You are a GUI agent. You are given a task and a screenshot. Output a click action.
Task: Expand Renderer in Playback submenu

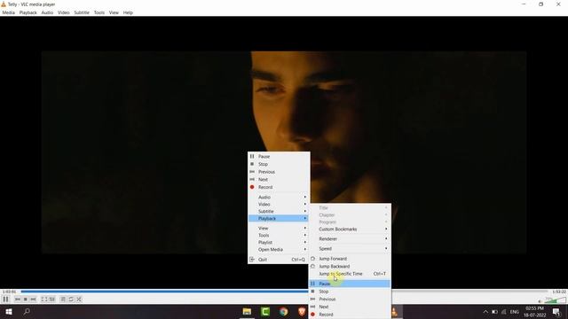tap(350, 239)
